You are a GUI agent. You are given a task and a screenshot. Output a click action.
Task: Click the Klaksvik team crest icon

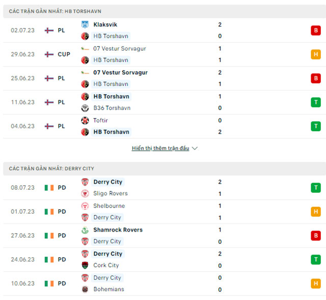pos(85,24)
